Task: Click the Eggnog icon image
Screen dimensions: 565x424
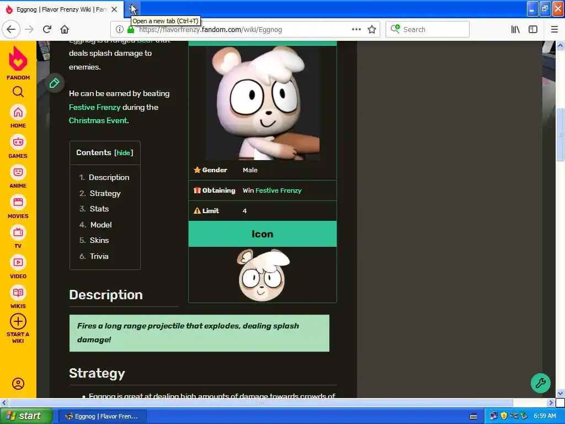Action: [x=263, y=275]
